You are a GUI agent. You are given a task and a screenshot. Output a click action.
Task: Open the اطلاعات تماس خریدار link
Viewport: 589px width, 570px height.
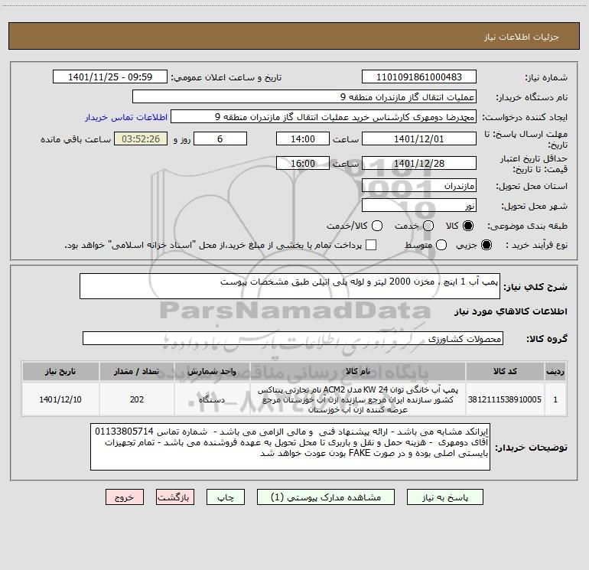click(126, 117)
